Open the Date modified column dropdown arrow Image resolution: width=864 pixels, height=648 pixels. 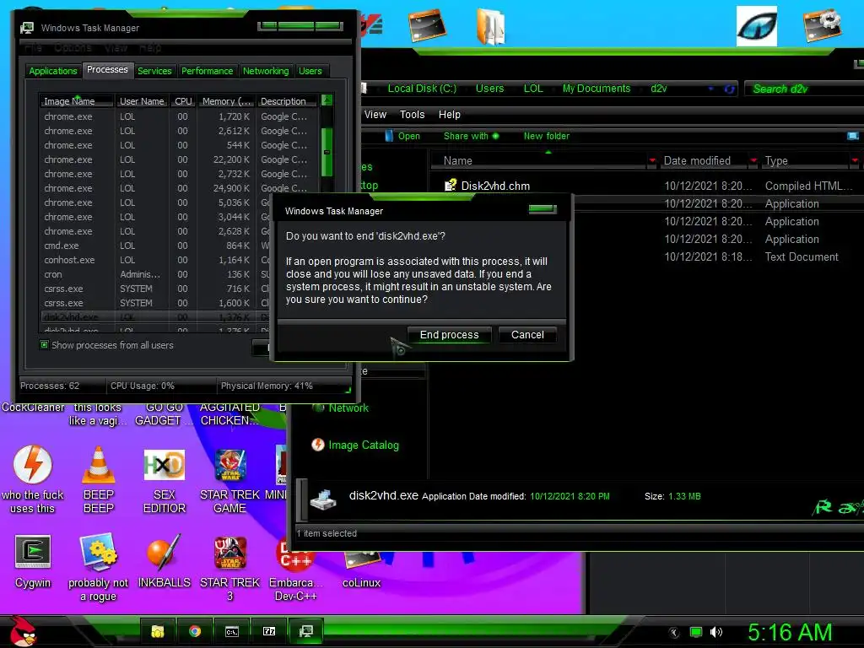(753, 161)
